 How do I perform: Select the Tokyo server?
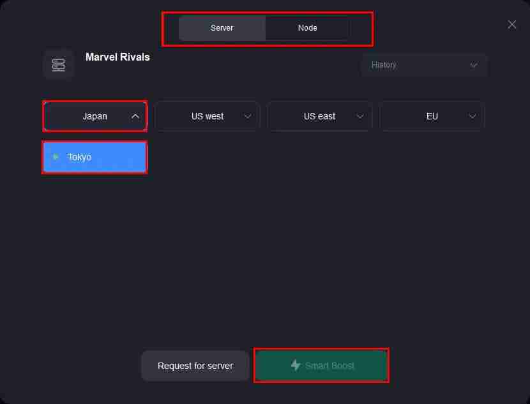click(95, 158)
